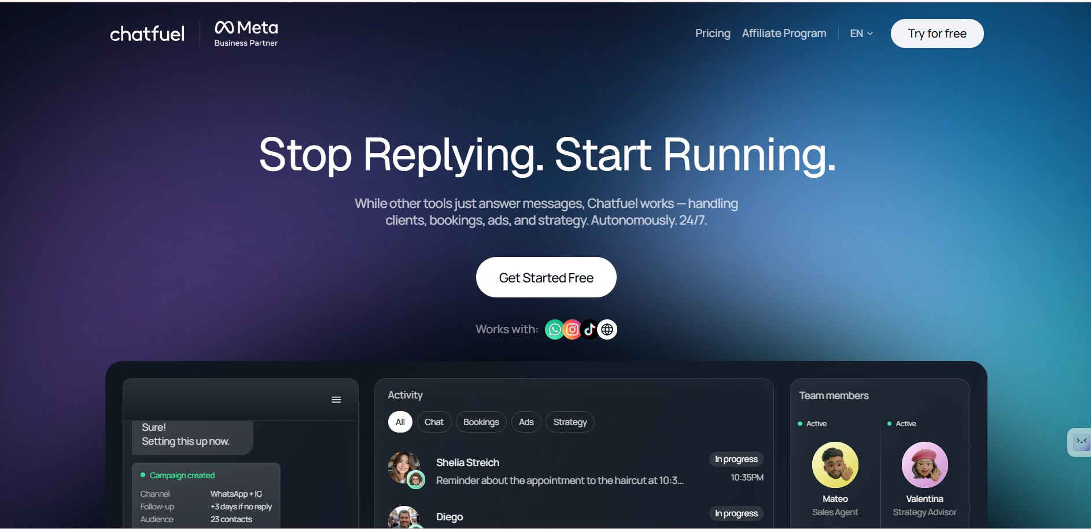Expand the EN language dropdown
1091x529 pixels.
[861, 33]
